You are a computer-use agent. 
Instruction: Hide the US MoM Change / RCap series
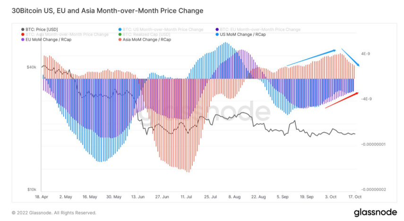[240, 35]
